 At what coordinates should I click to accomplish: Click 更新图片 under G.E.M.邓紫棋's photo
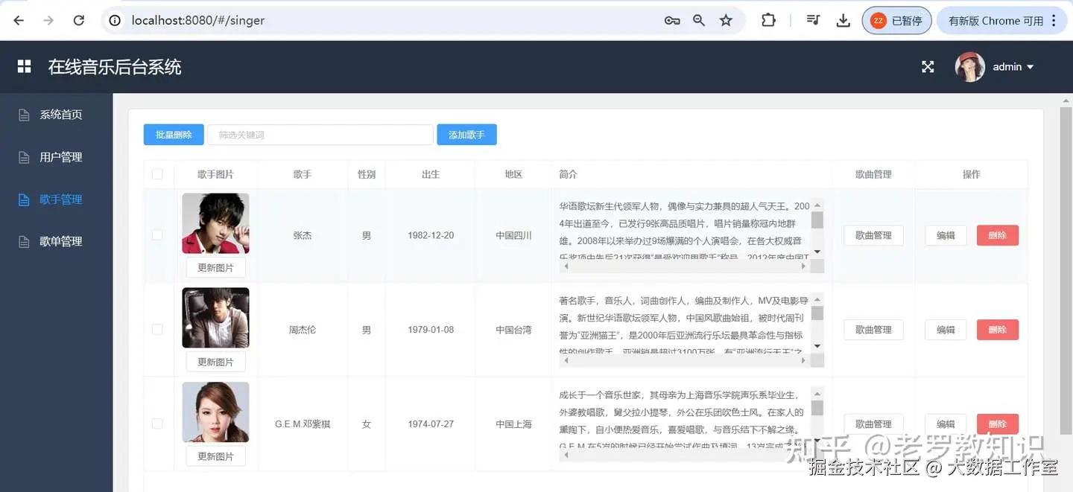pos(215,456)
